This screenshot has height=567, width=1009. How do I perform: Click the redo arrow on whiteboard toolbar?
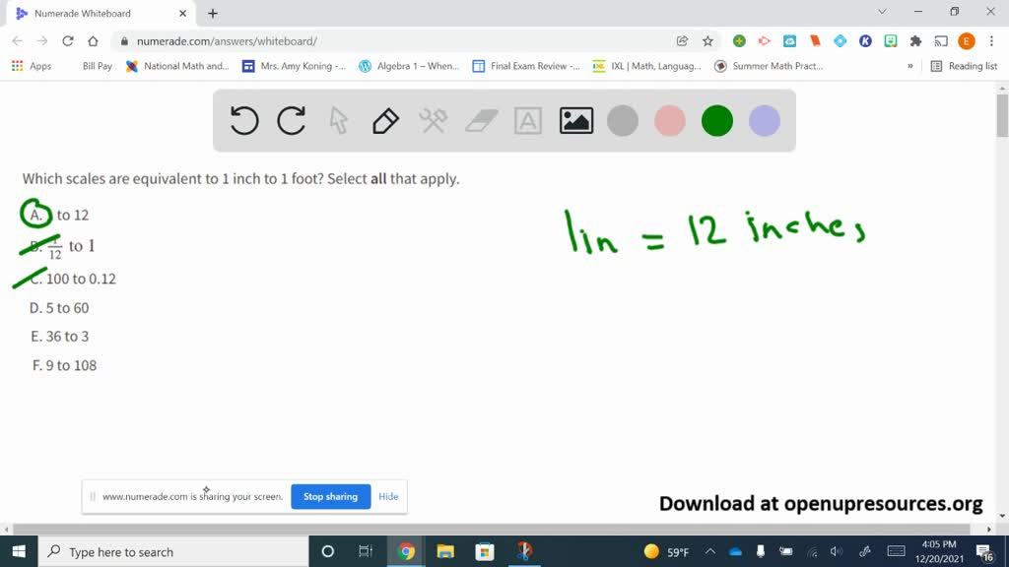point(292,121)
